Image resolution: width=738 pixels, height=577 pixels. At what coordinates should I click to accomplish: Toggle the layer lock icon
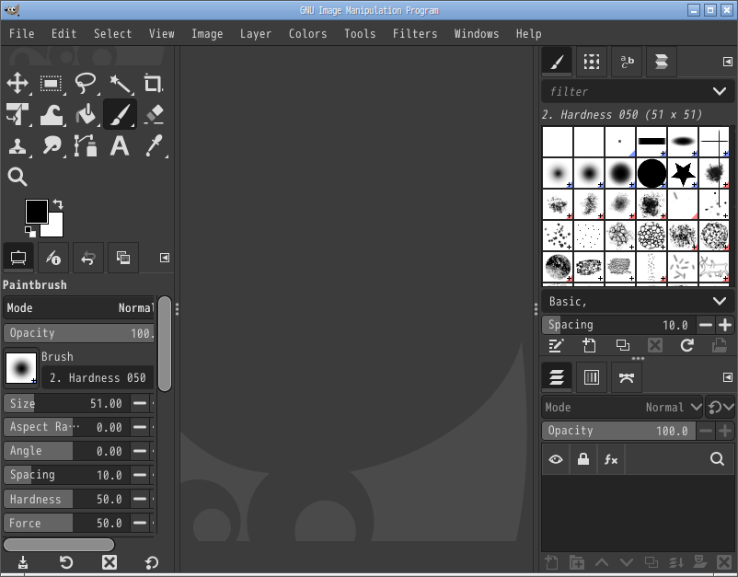click(582, 460)
